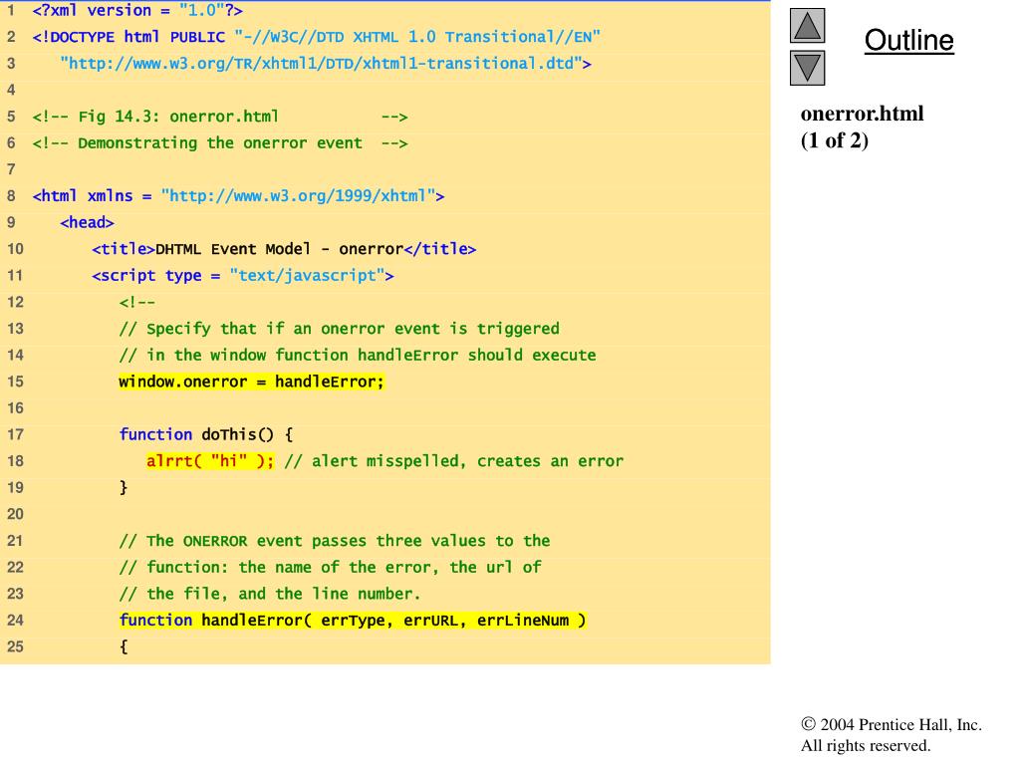Viewport: 1020px width, 765px height.
Task: Select the onerror.html slide title
Action: [x=862, y=114]
